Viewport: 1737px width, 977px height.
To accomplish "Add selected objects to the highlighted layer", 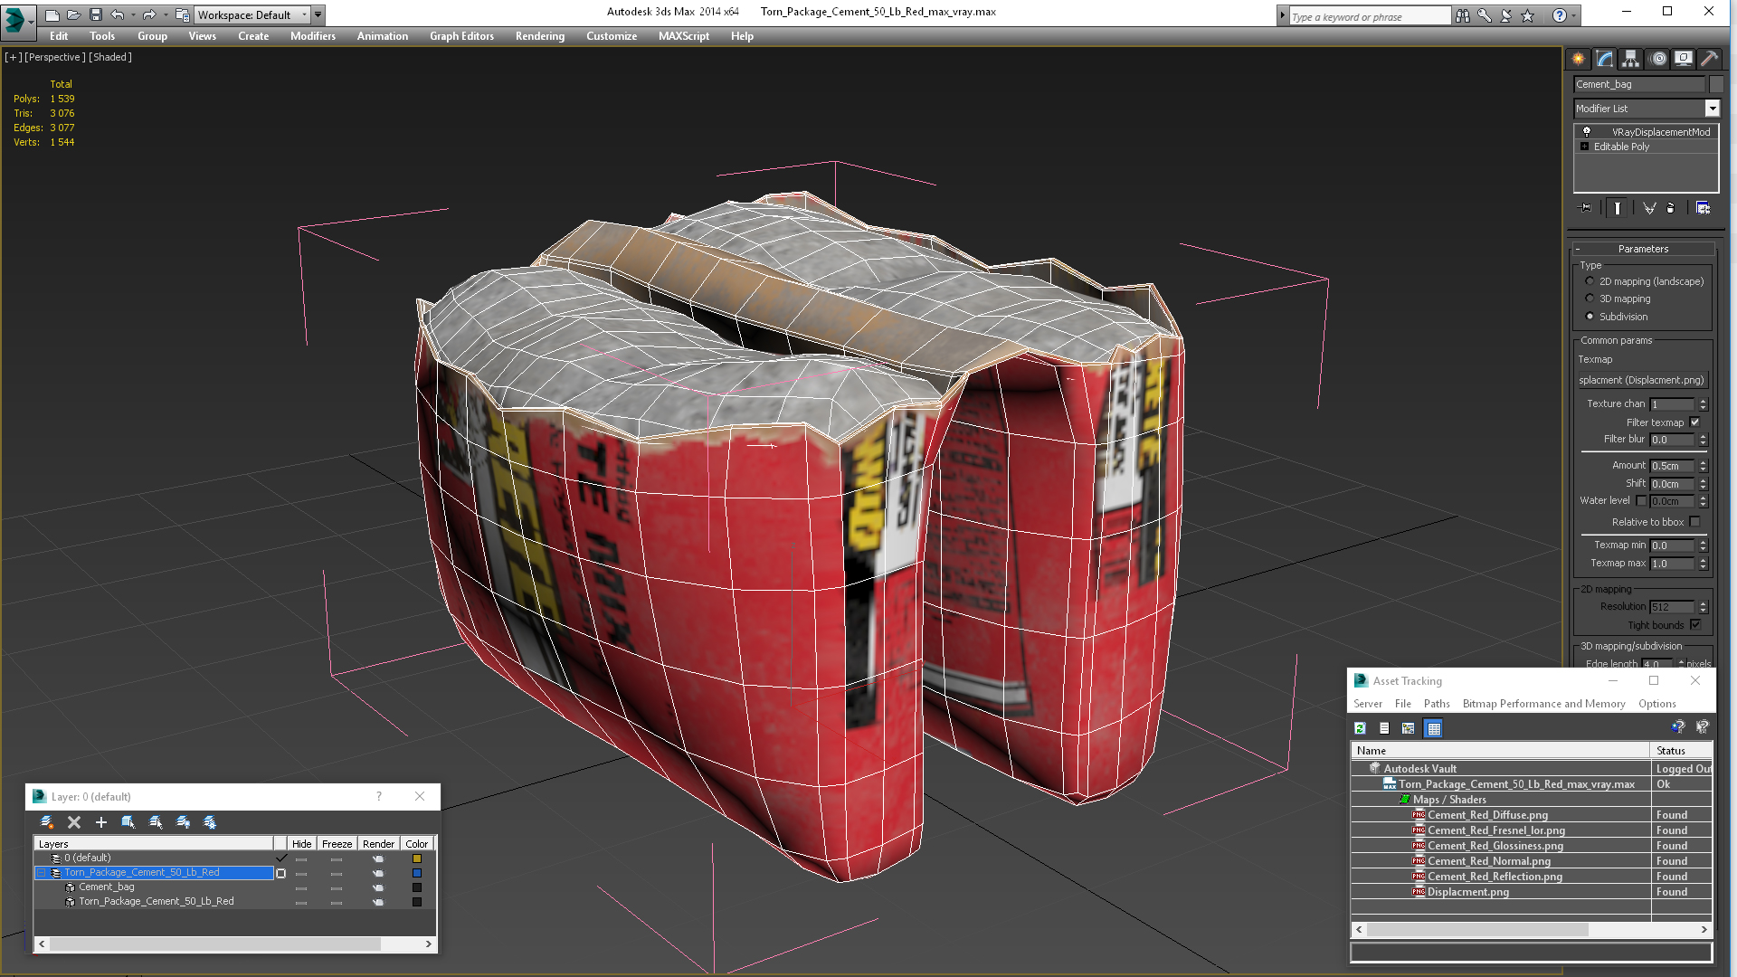I will (x=101, y=822).
